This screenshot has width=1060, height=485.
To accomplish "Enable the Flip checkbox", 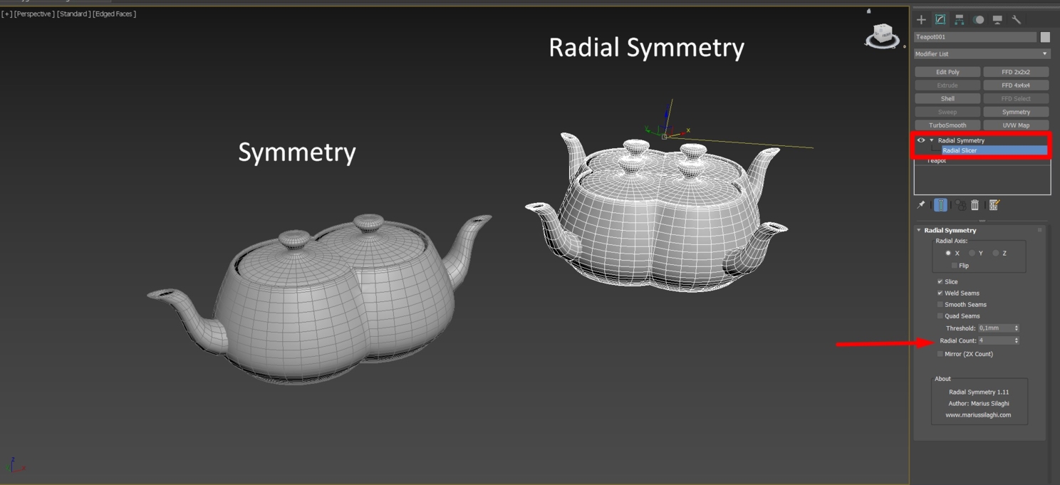I will (955, 266).
